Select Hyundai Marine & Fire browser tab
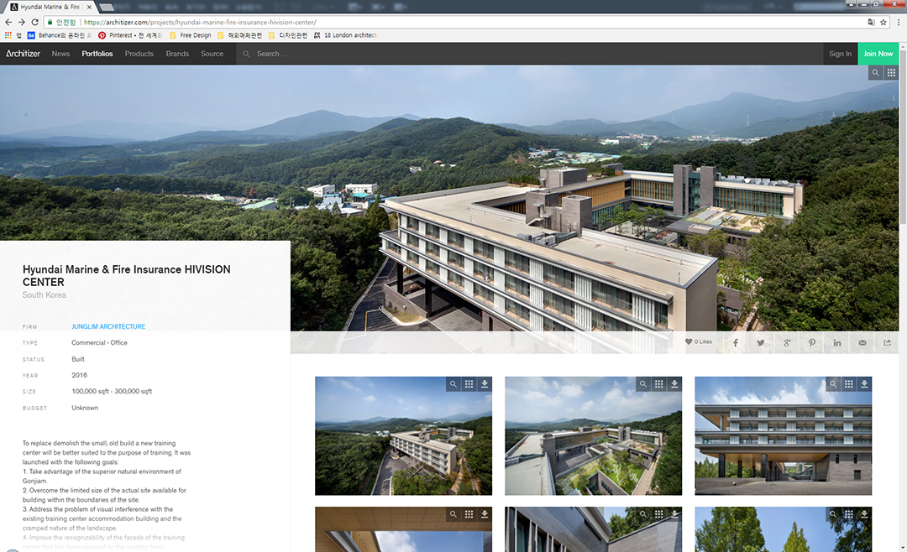907x552 pixels. click(x=50, y=7)
